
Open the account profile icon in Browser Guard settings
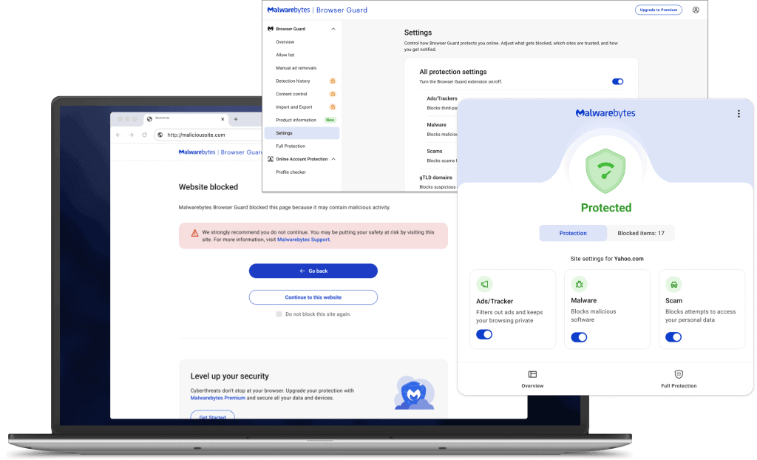tap(696, 10)
